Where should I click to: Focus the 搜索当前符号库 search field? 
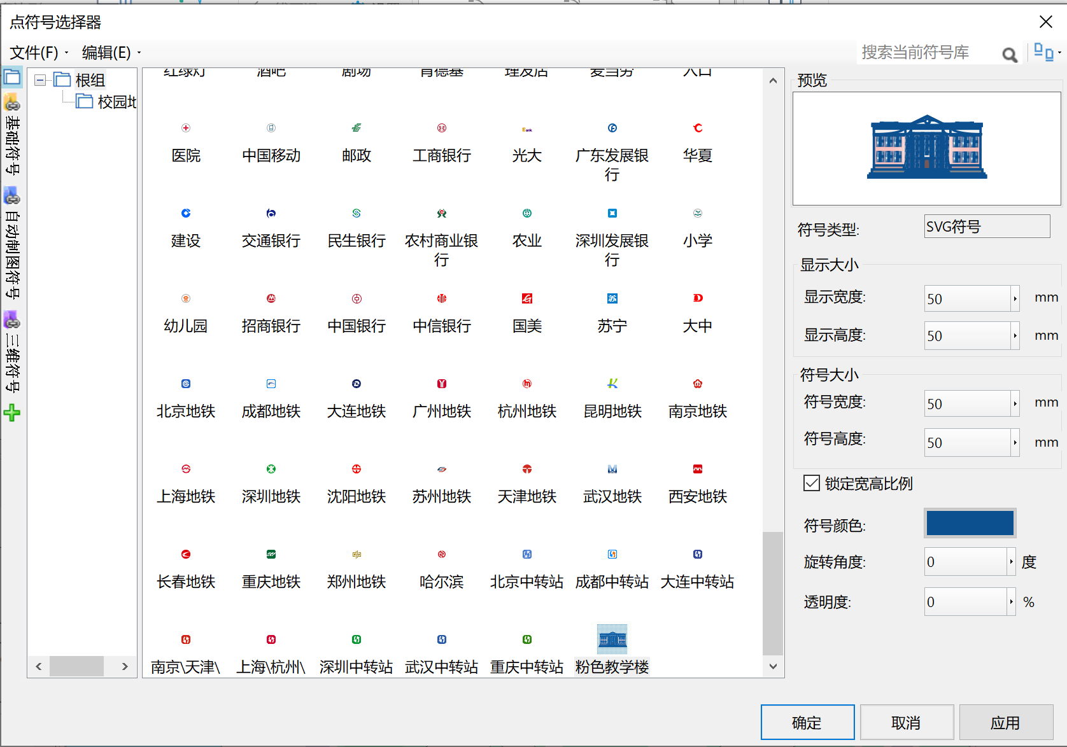pyautogui.click(x=928, y=53)
